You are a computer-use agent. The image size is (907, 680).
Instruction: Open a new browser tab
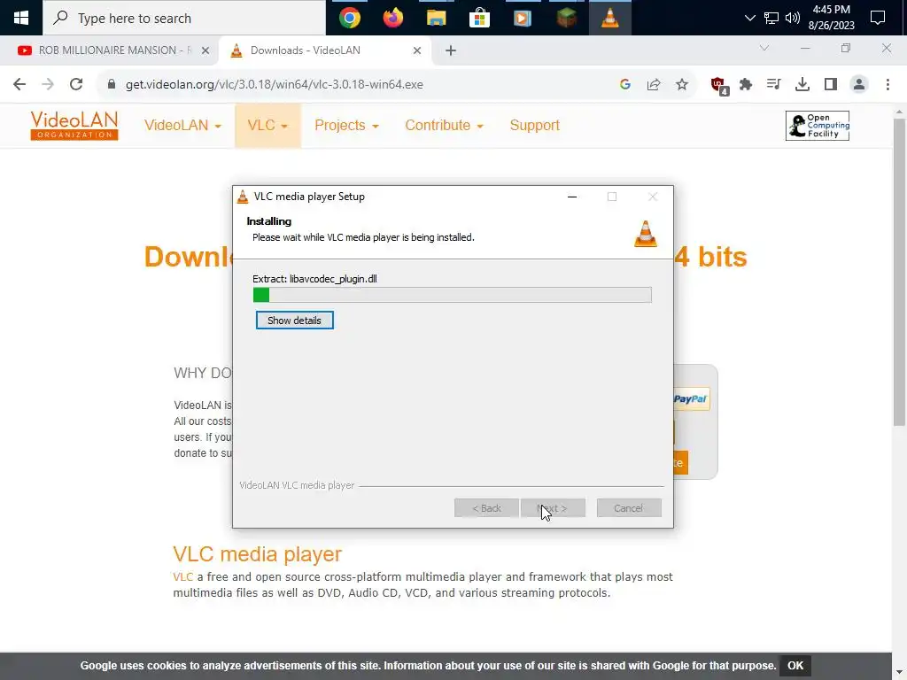coord(451,50)
